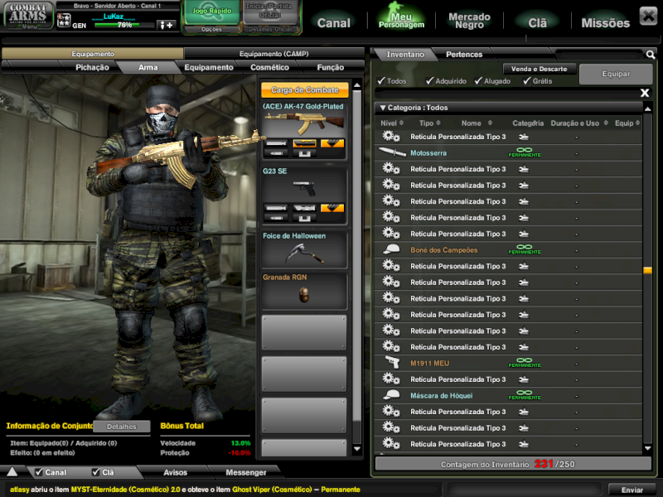The image size is (663, 497).
Task: Click the GEN rank insignia icon
Action: [64, 20]
